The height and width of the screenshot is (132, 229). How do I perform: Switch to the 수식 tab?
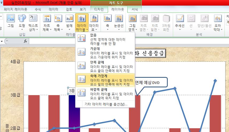click(38, 9)
